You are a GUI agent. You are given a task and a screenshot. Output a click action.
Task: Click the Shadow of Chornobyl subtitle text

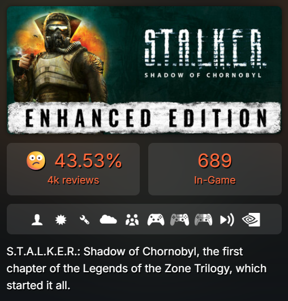[x=203, y=75]
